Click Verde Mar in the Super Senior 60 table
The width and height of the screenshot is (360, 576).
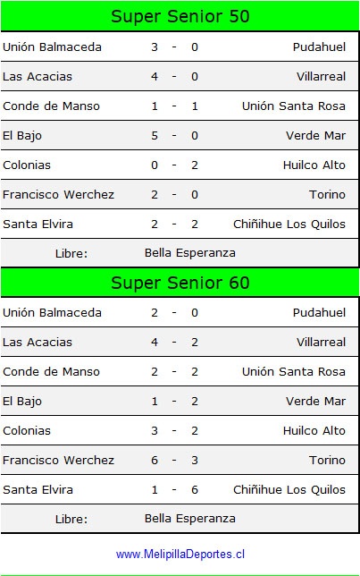[315, 401]
